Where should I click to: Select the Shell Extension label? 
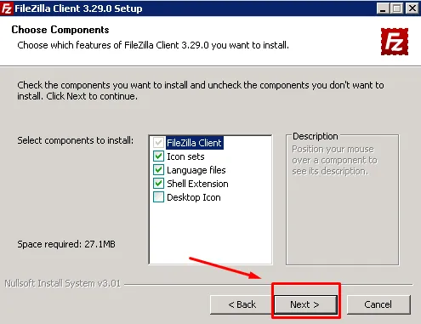[x=197, y=184]
